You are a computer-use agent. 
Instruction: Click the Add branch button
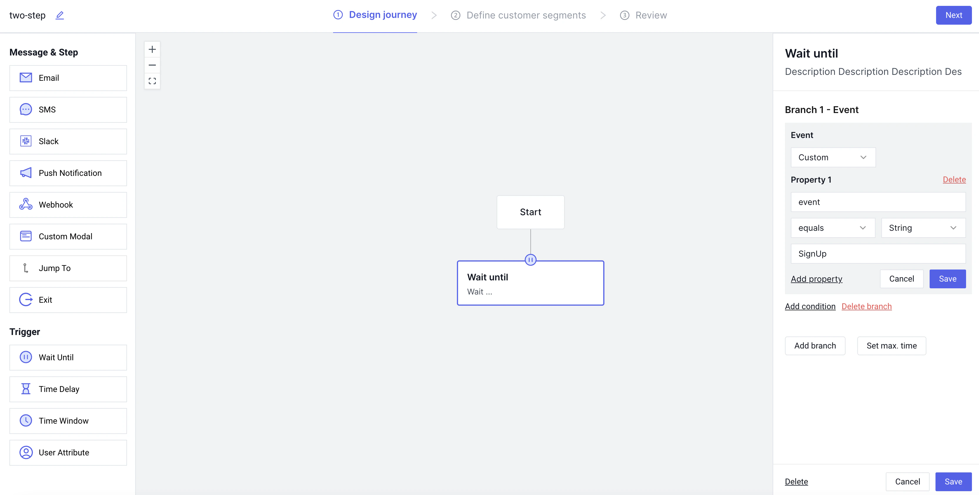point(815,346)
